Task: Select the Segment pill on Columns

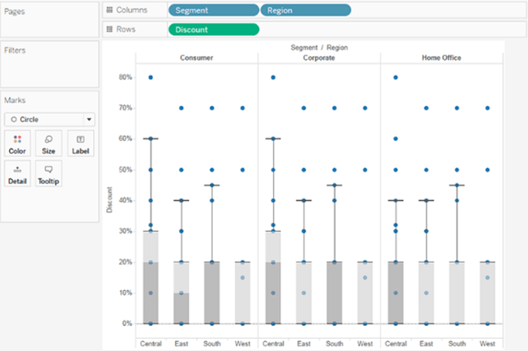Action: 213,10
